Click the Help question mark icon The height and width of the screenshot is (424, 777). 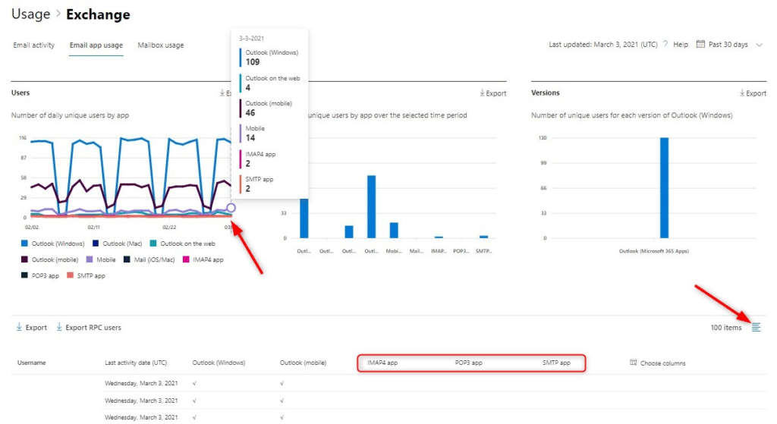[665, 44]
